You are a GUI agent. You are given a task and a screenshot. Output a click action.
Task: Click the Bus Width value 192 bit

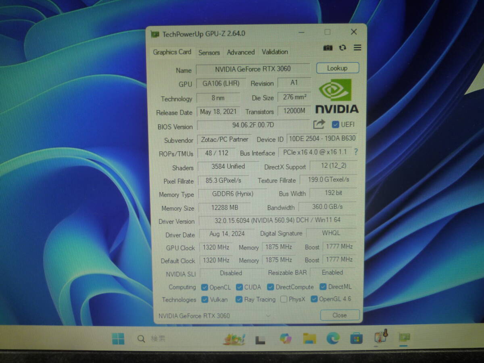click(334, 193)
